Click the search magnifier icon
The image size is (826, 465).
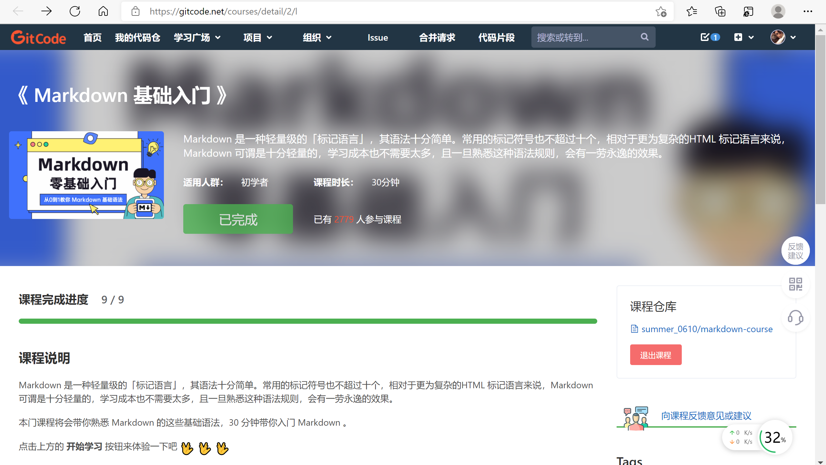tap(644, 37)
